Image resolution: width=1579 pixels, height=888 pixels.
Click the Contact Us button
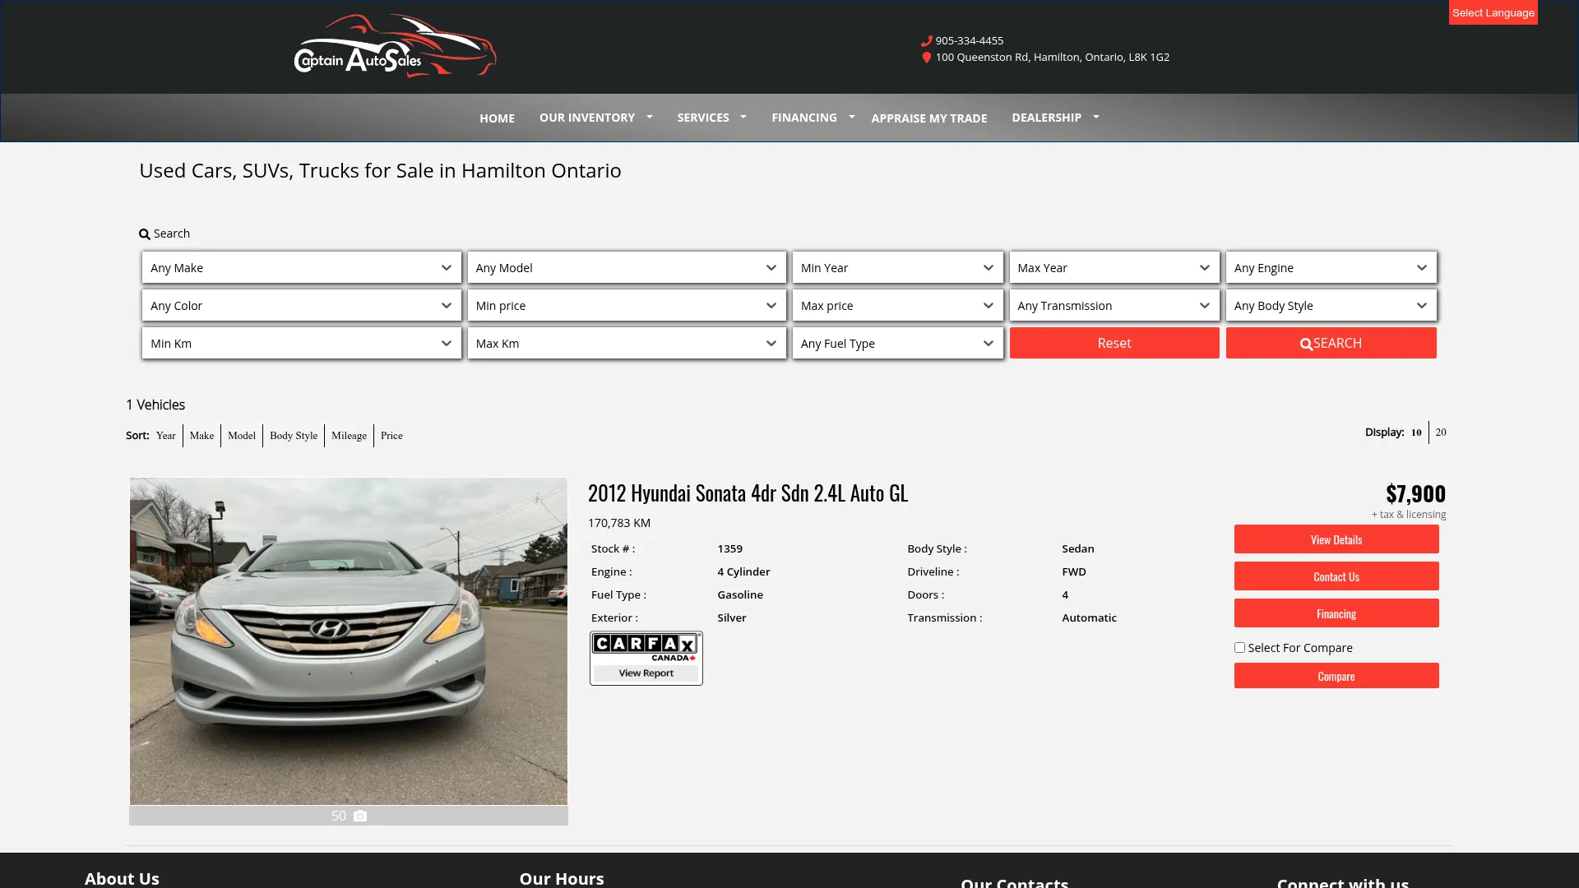click(x=1336, y=576)
